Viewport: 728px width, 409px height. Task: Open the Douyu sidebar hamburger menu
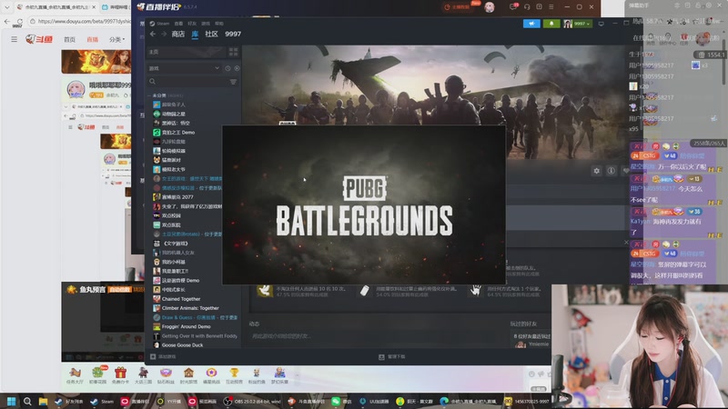(14, 39)
